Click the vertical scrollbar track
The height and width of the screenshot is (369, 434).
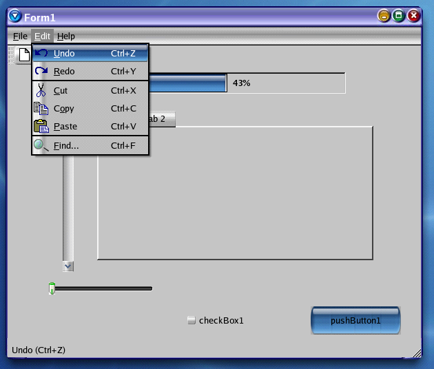pos(68,208)
